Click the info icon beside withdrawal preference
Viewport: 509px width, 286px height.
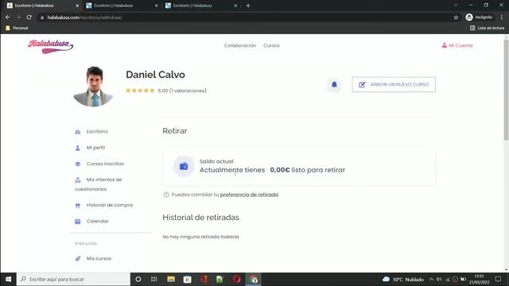(166, 195)
